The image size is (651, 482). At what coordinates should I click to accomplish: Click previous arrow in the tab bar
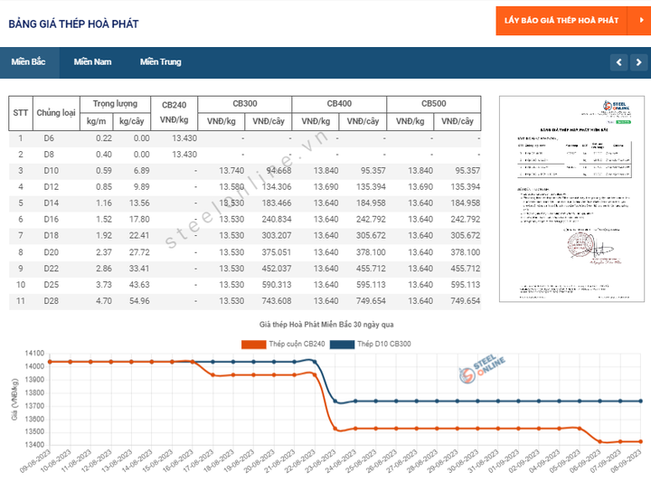618,62
